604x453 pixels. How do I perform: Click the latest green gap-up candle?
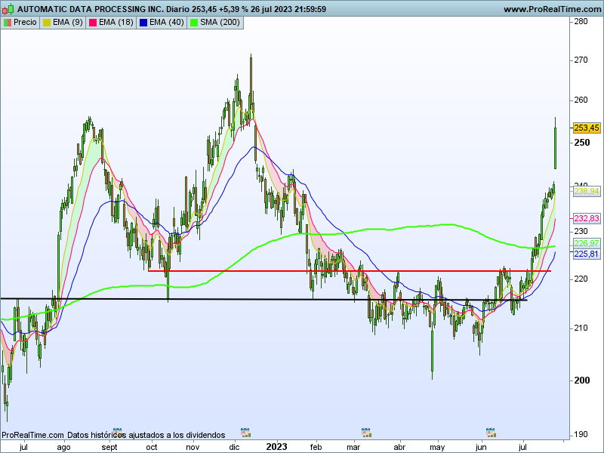pos(555,143)
